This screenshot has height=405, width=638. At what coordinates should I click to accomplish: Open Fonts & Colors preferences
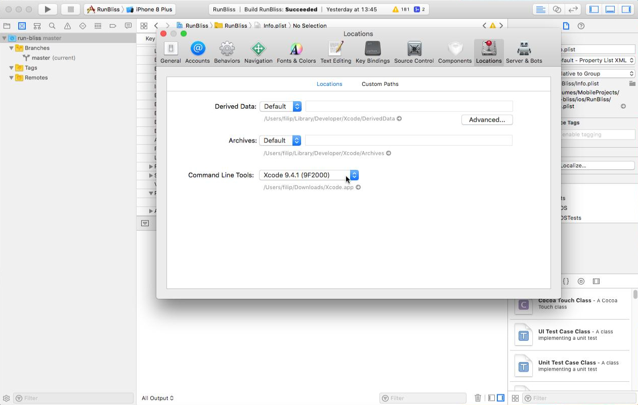point(296,53)
